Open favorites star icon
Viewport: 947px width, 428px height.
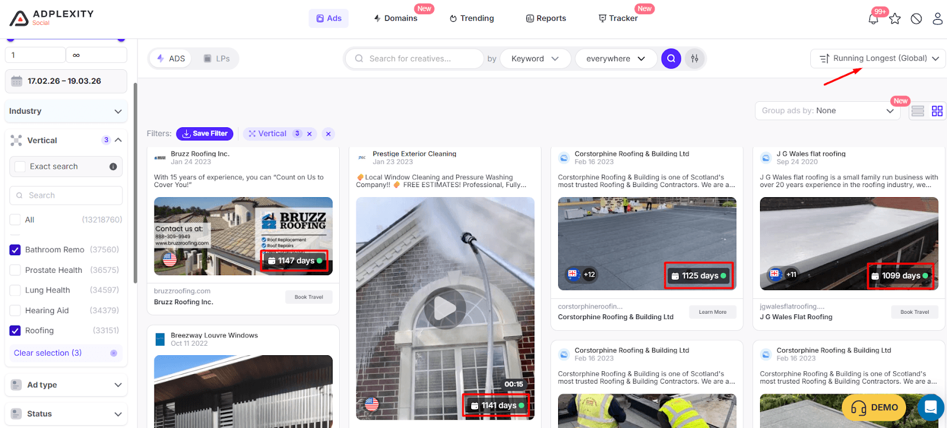(x=895, y=19)
